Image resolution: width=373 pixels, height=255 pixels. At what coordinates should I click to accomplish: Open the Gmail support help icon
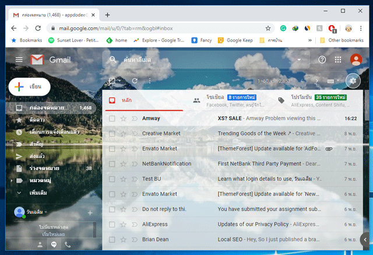pos(322,60)
